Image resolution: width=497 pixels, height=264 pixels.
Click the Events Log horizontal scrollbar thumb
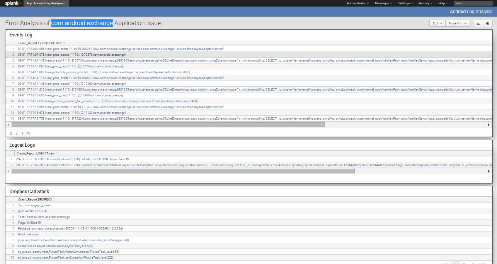point(168,125)
